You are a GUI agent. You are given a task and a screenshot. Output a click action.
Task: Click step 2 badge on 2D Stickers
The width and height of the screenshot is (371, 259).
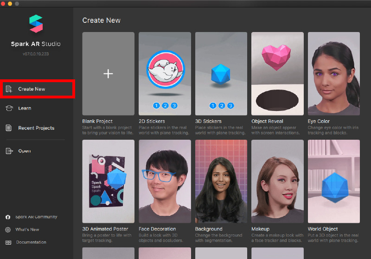click(x=165, y=105)
